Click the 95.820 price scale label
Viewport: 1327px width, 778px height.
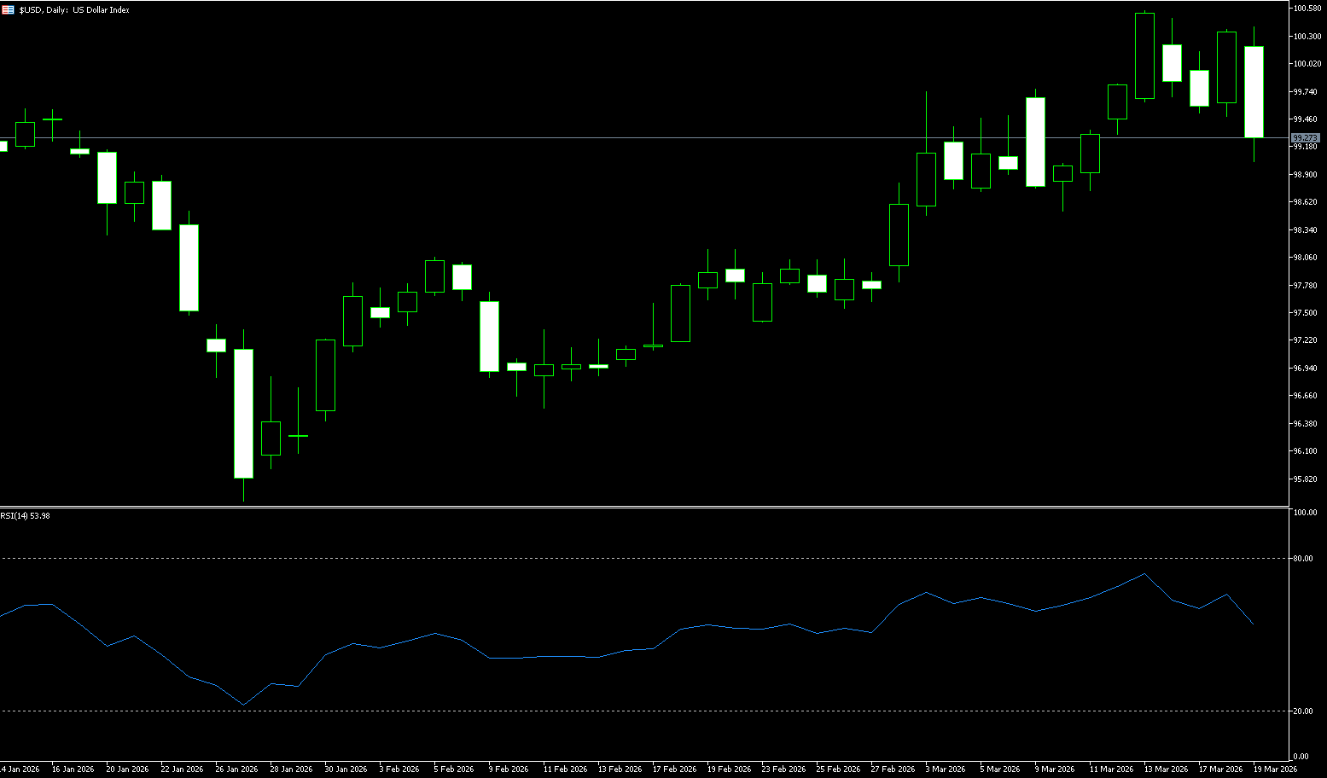(x=1306, y=479)
